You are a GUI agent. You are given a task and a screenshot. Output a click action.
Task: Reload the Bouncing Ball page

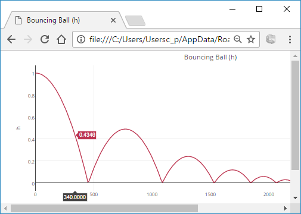[x=45, y=39]
